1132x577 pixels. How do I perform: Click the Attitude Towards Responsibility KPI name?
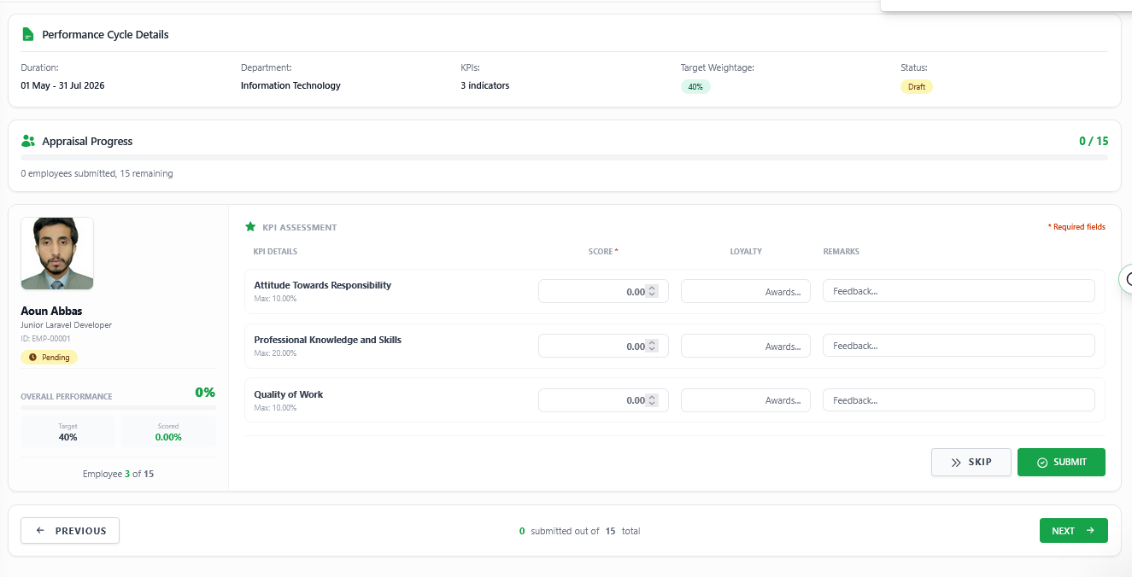tap(323, 285)
